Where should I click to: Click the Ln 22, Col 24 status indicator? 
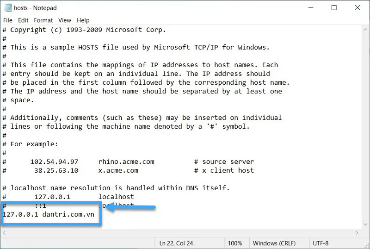click(176, 243)
